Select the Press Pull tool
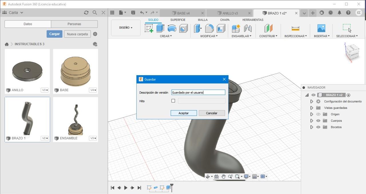The width and height of the screenshot is (366, 194). pos(198,28)
